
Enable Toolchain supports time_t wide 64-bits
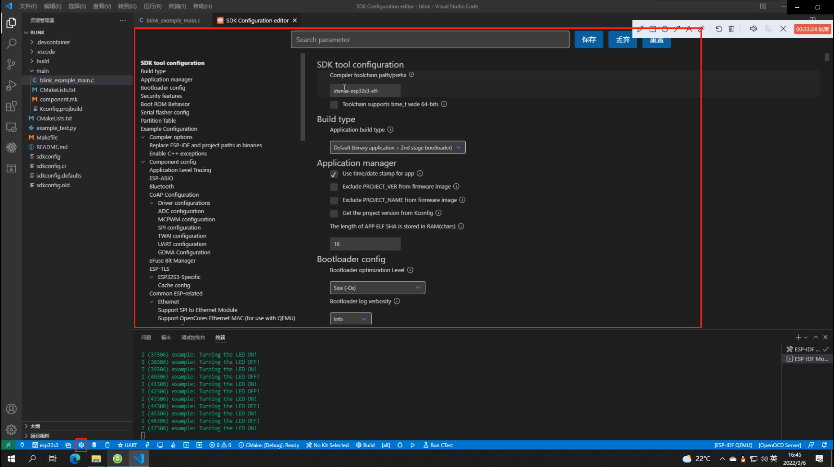tap(334, 105)
